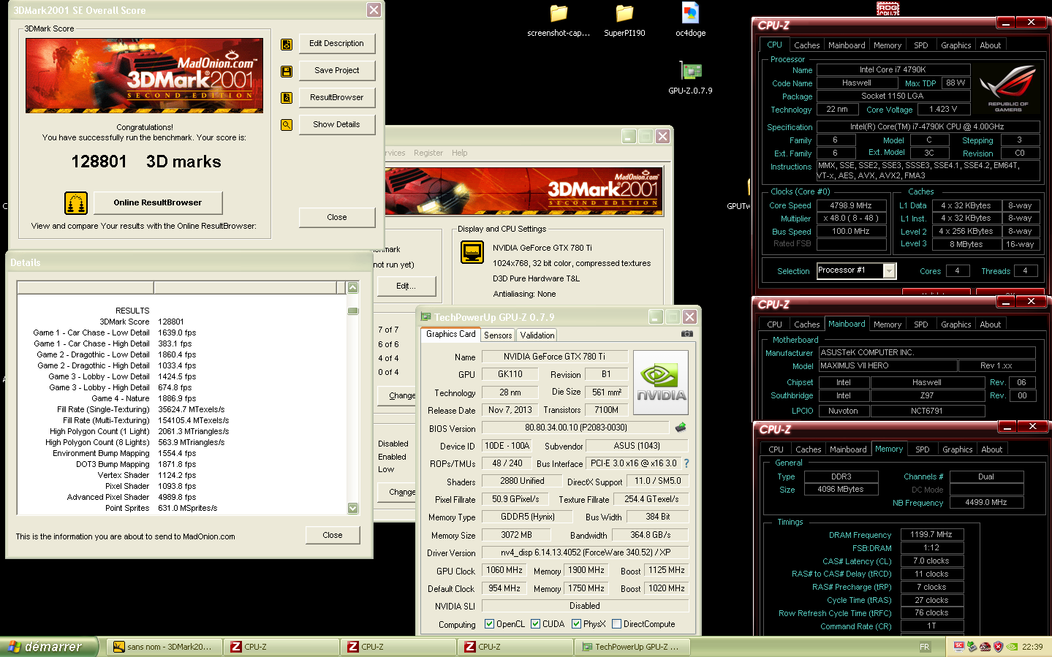Toggle the CUDA checkbox
Screen dimensions: 1052x657
click(x=536, y=624)
